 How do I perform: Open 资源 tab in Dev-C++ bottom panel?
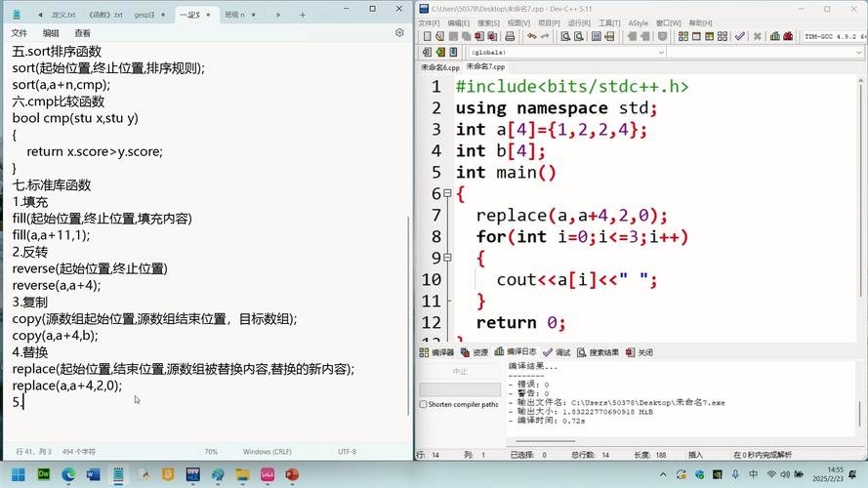475,352
